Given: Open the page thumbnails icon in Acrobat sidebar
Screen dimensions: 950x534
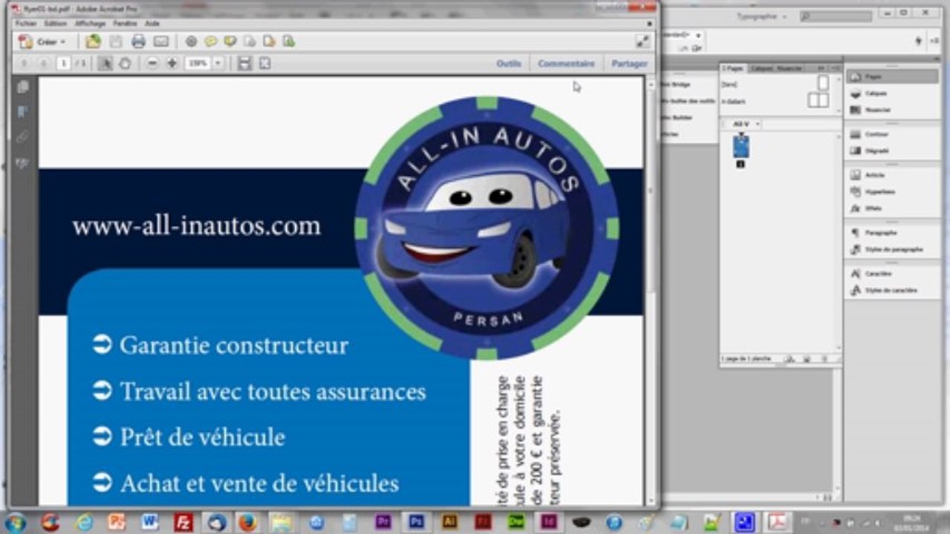Looking at the screenshot, I should click(x=23, y=87).
